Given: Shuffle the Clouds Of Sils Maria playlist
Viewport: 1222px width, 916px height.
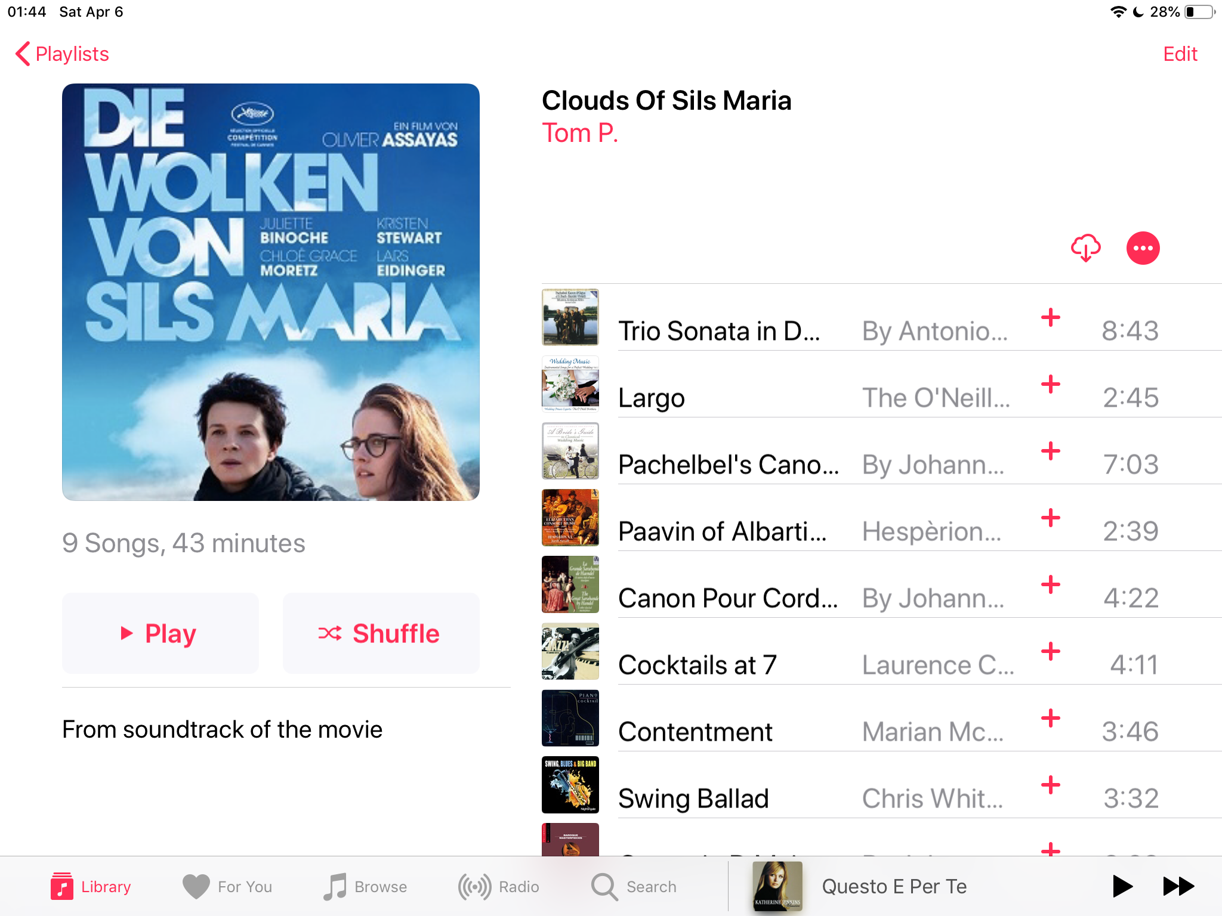Looking at the screenshot, I should point(381,633).
